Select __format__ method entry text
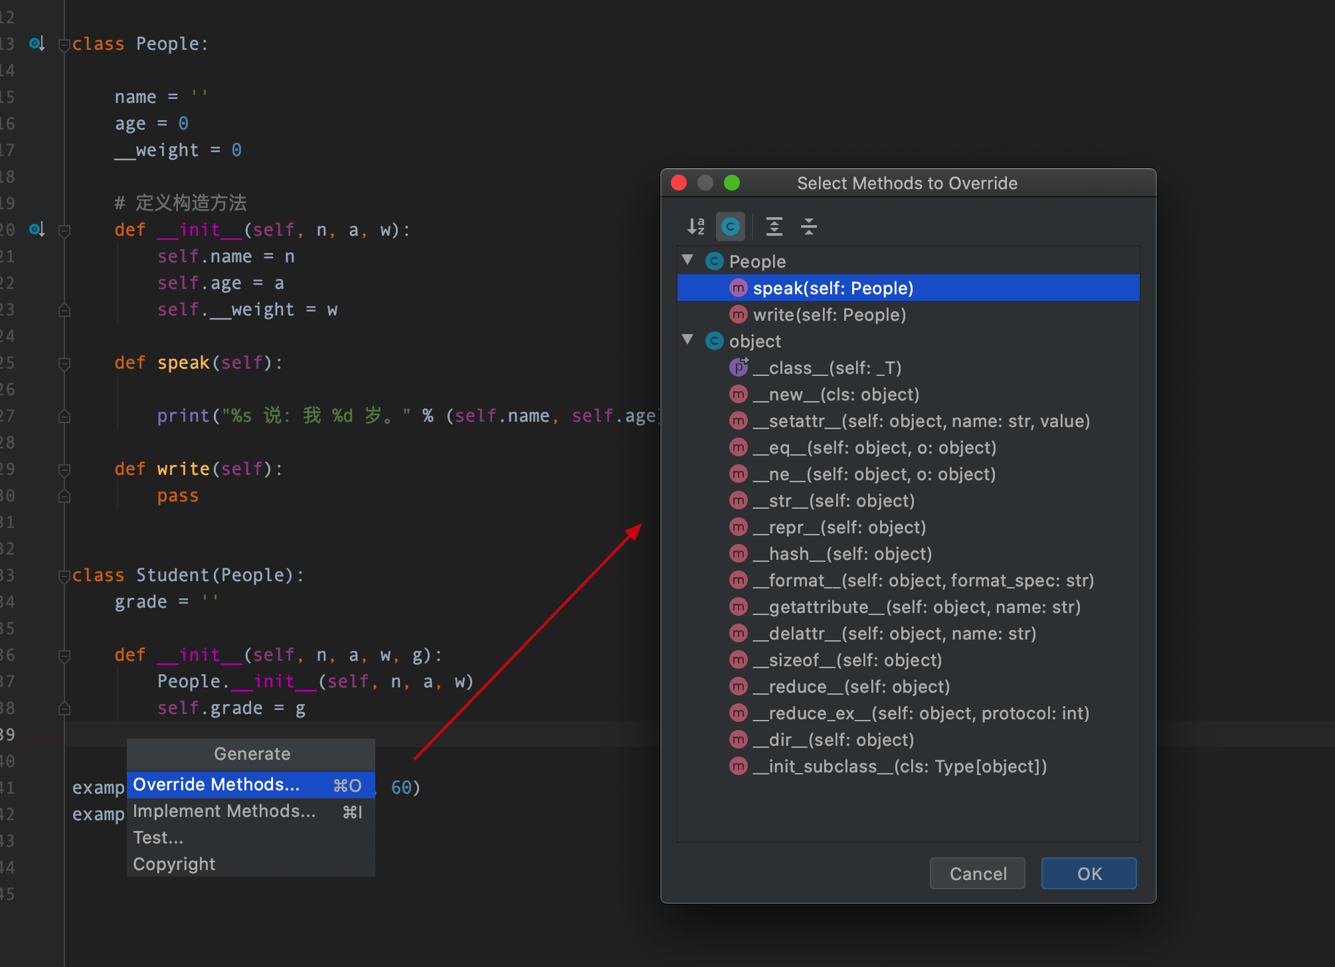 pyautogui.click(x=924, y=580)
